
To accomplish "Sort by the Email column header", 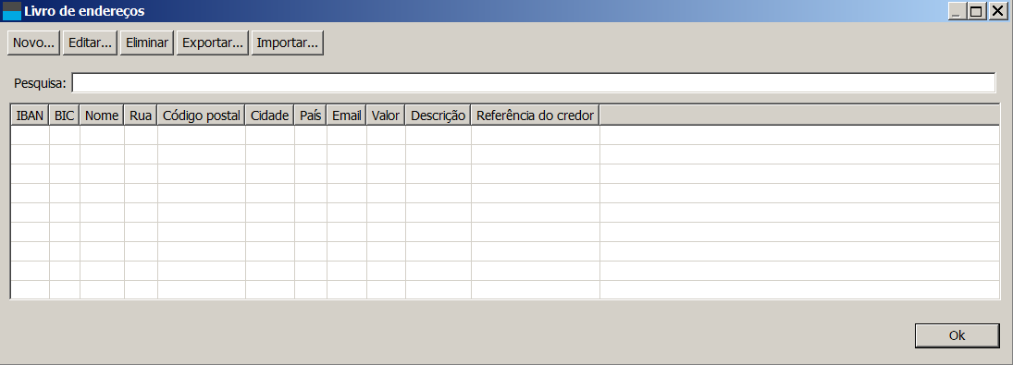I will [x=347, y=116].
